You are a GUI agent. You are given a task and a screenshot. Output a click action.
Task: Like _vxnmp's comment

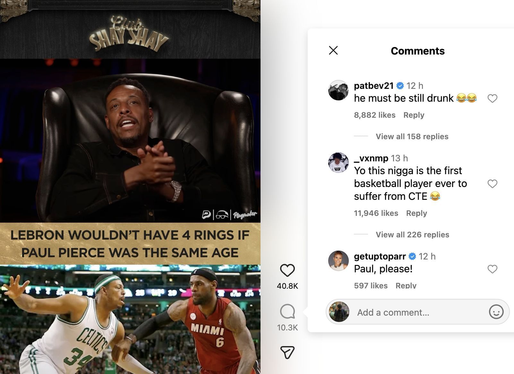tap(492, 184)
